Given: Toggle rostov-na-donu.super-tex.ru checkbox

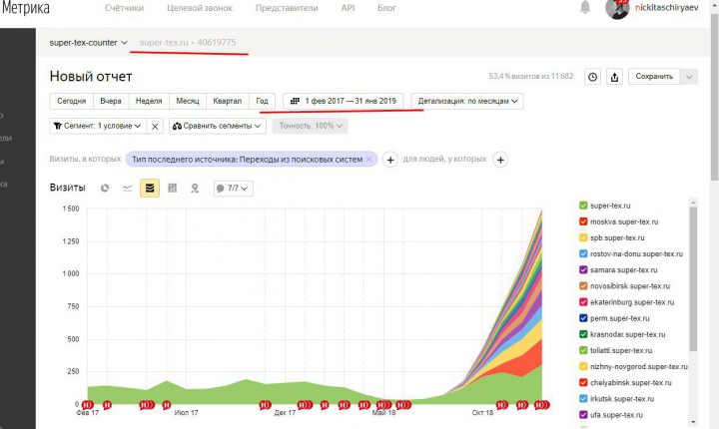Looking at the screenshot, I should pos(583,253).
